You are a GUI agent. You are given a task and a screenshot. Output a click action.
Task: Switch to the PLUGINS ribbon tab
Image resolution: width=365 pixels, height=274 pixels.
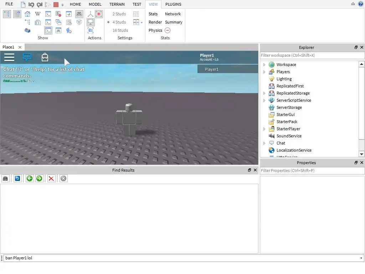[x=173, y=4]
